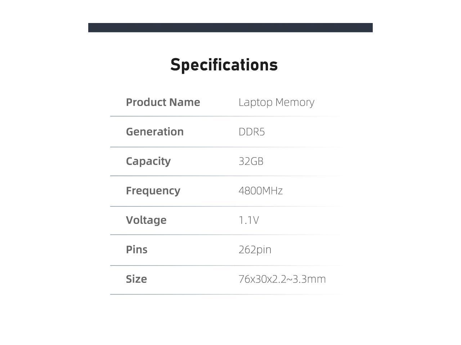The image size is (461, 345).
Task: Select the Size label
Action: pyautogui.click(x=136, y=279)
